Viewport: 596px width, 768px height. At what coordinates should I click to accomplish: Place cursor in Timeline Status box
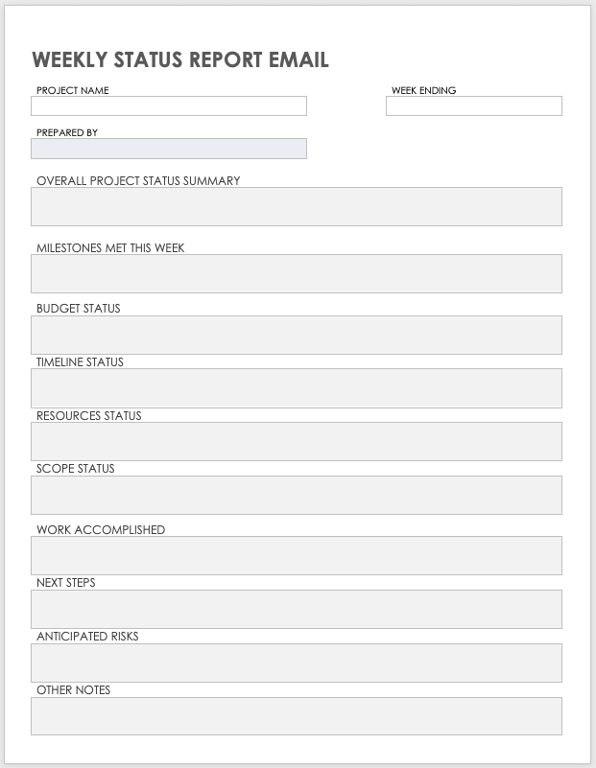pyautogui.click(x=296, y=388)
